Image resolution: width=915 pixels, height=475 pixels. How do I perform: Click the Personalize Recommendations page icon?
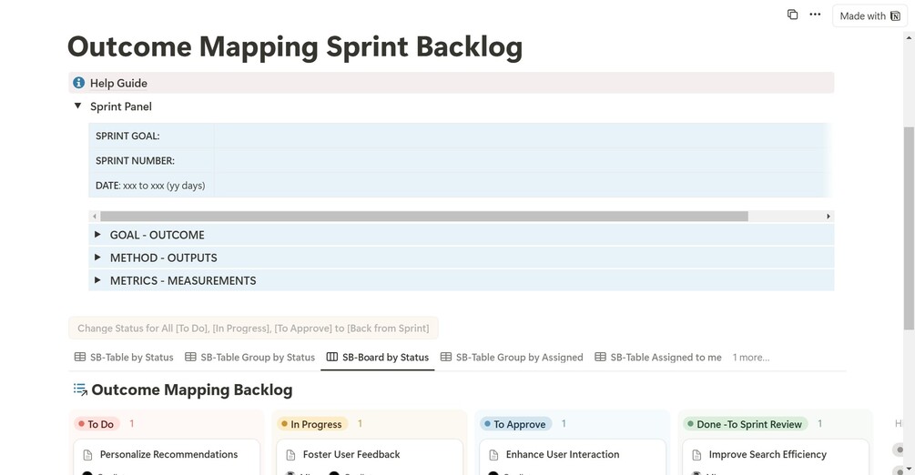tap(87, 455)
